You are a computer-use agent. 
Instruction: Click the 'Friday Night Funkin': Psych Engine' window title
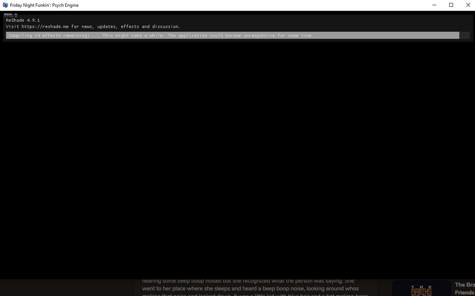44,5
